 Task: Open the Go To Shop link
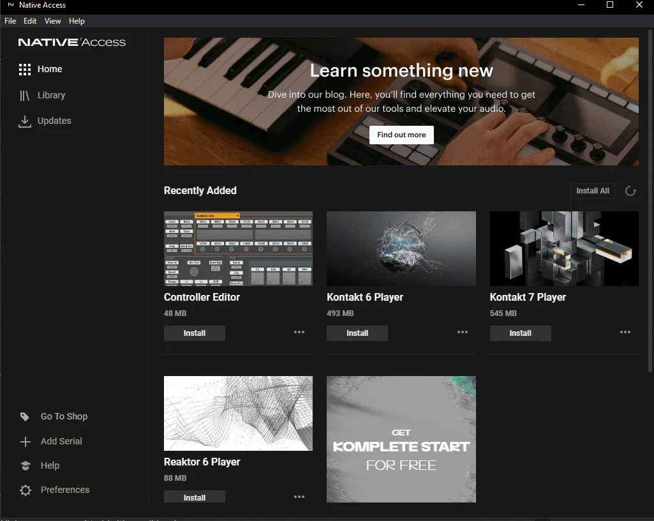click(64, 417)
